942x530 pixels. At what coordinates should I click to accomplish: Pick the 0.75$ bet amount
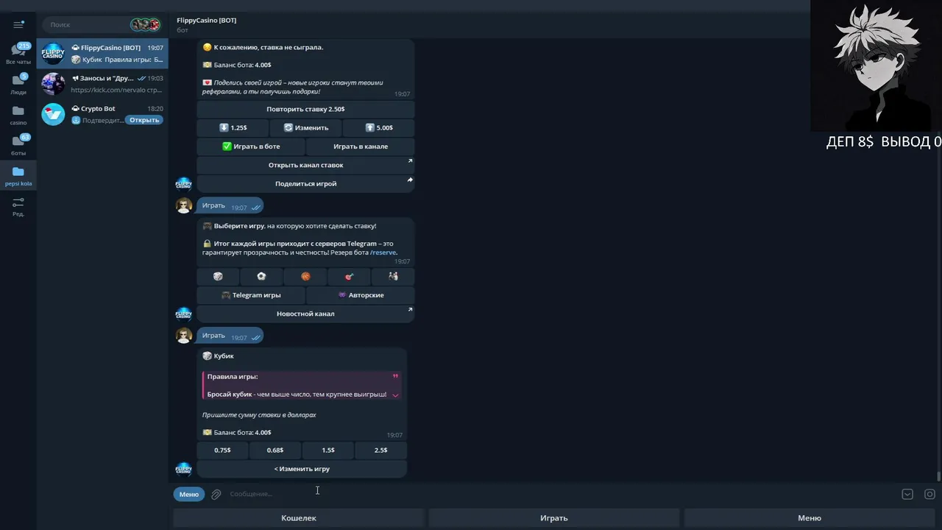[222, 450]
